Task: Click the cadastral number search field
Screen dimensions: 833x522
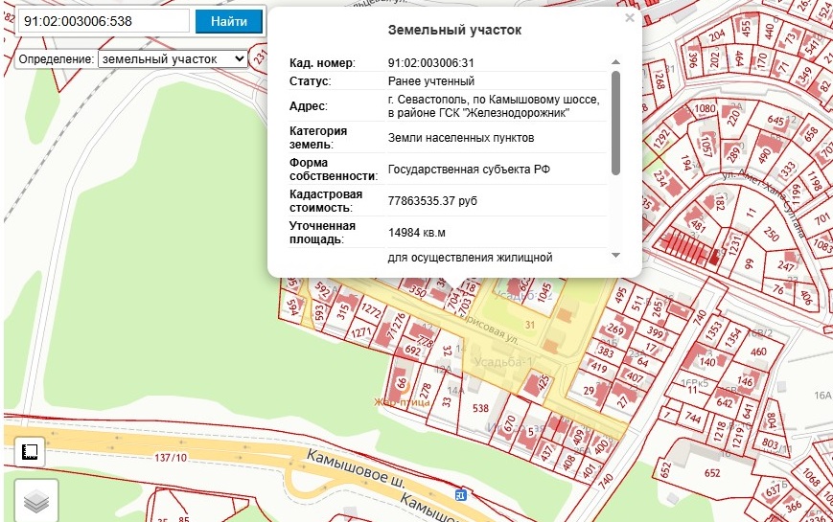Action: point(104,20)
